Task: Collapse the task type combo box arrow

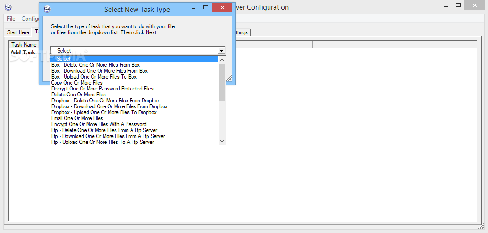Action: 221,51
